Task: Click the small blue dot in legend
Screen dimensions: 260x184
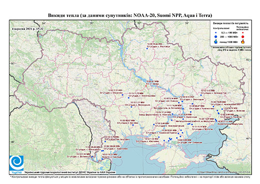Action: click(x=216, y=33)
